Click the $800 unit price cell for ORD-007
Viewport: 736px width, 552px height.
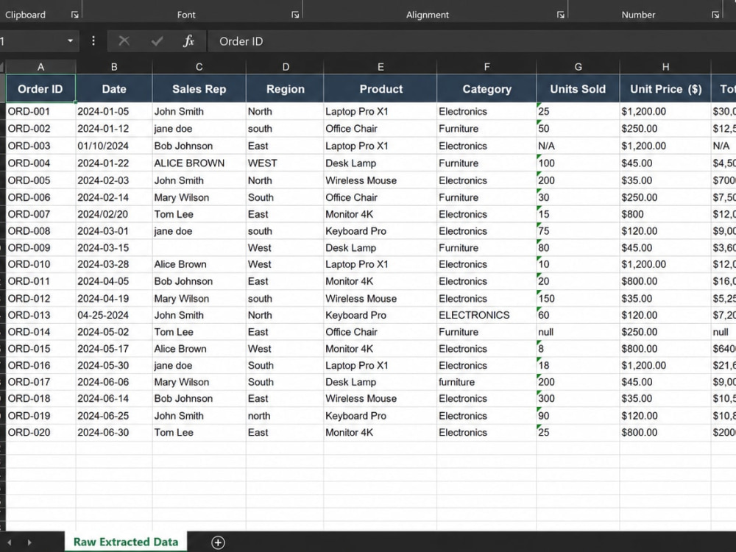pos(665,214)
